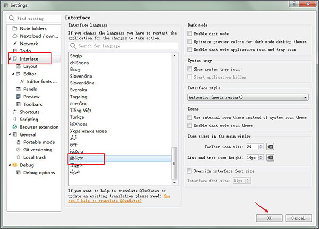Open Browser extension settings page
This screenshot has height=229, width=319.
click(x=39, y=127)
